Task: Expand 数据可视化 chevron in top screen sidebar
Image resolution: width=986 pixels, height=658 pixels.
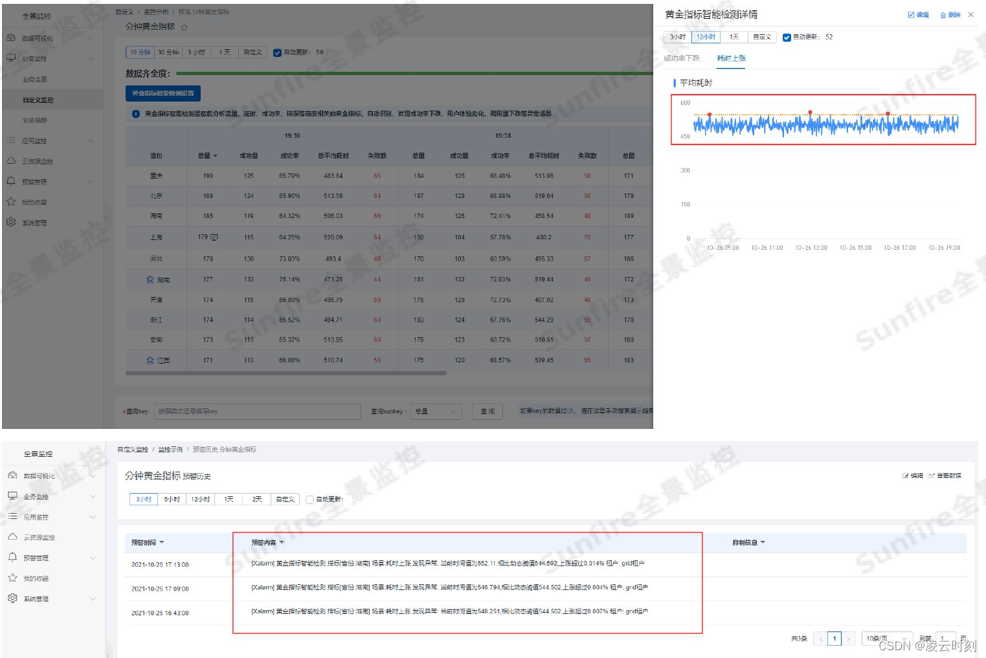Action: click(91, 38)
